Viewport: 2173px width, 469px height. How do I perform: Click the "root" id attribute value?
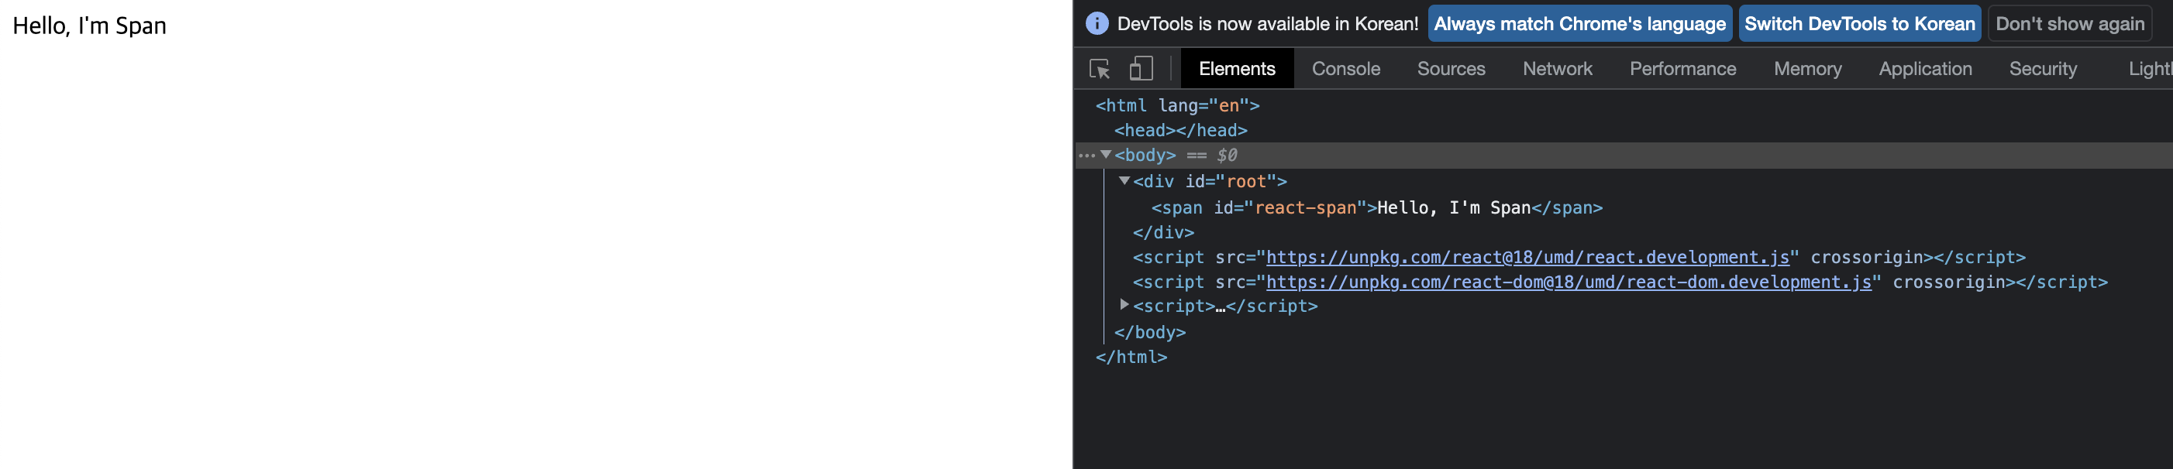1246,182
